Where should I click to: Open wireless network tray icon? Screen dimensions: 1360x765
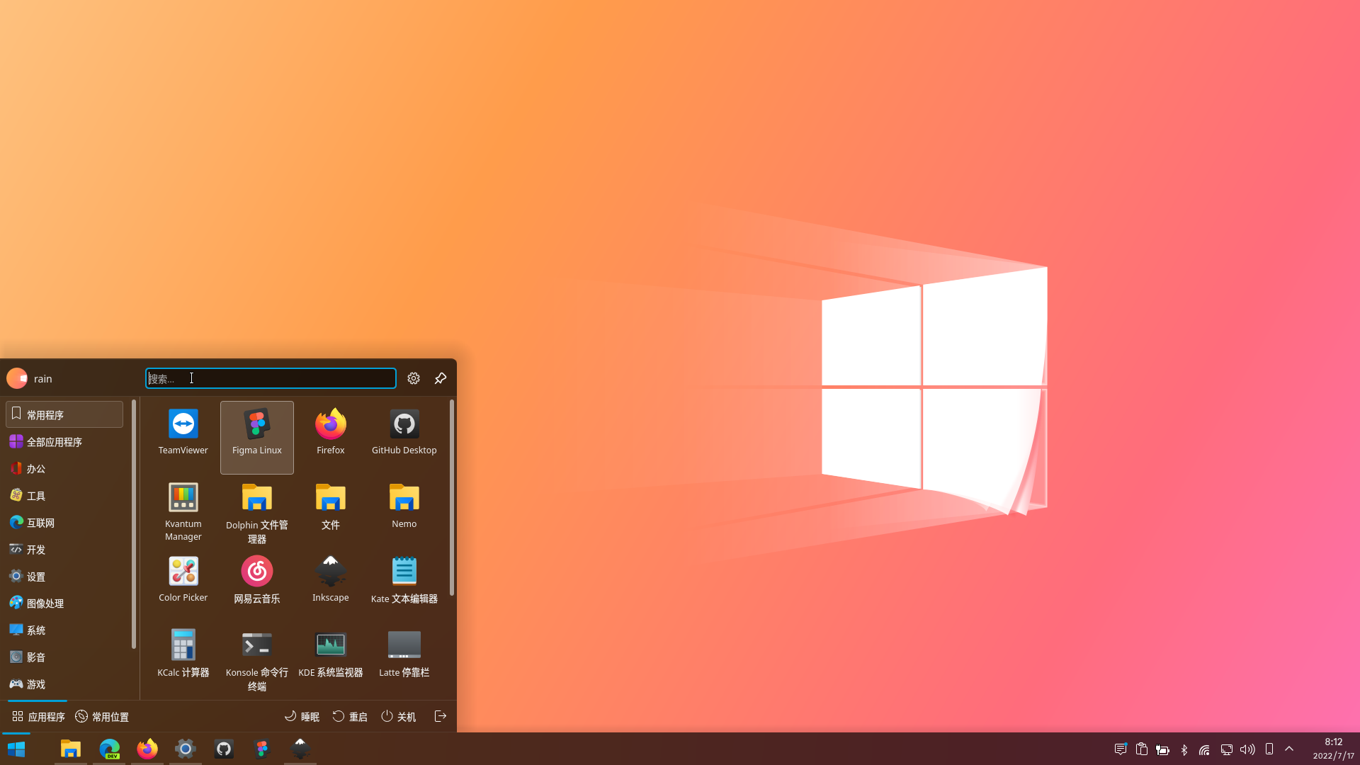click(1205, 749)
